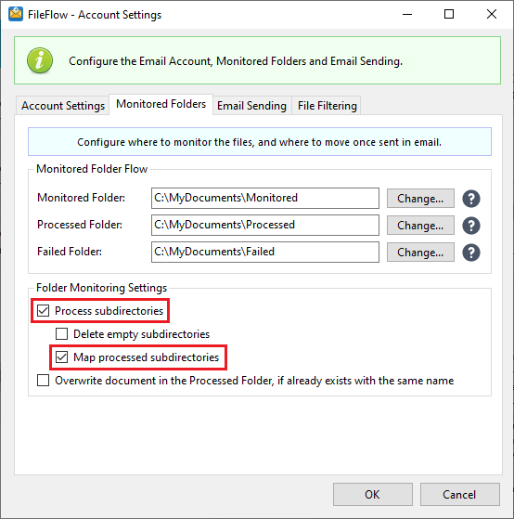Uncheck Process subdirectories checkbox

click(x=43, y=311)
